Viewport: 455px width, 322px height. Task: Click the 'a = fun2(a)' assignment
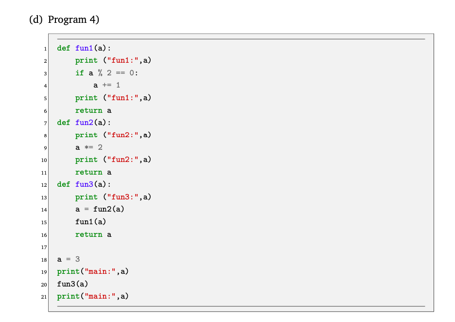[100, 209]
